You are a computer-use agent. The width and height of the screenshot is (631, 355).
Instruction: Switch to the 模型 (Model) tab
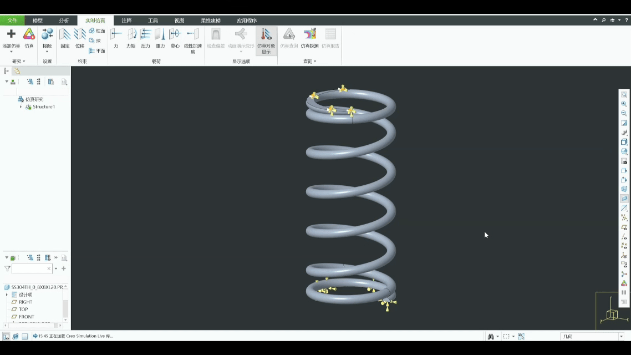(37, 21)
